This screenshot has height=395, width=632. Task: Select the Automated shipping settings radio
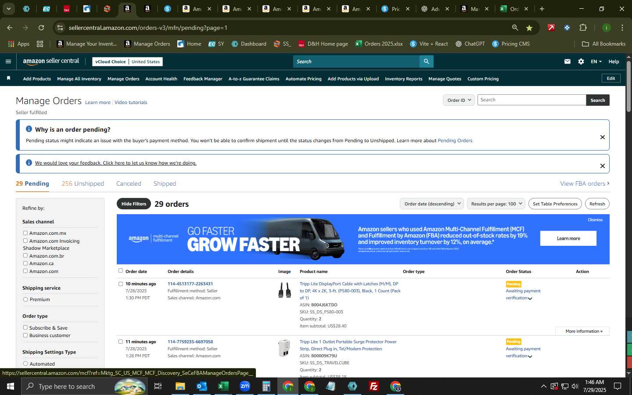(25, 363)
